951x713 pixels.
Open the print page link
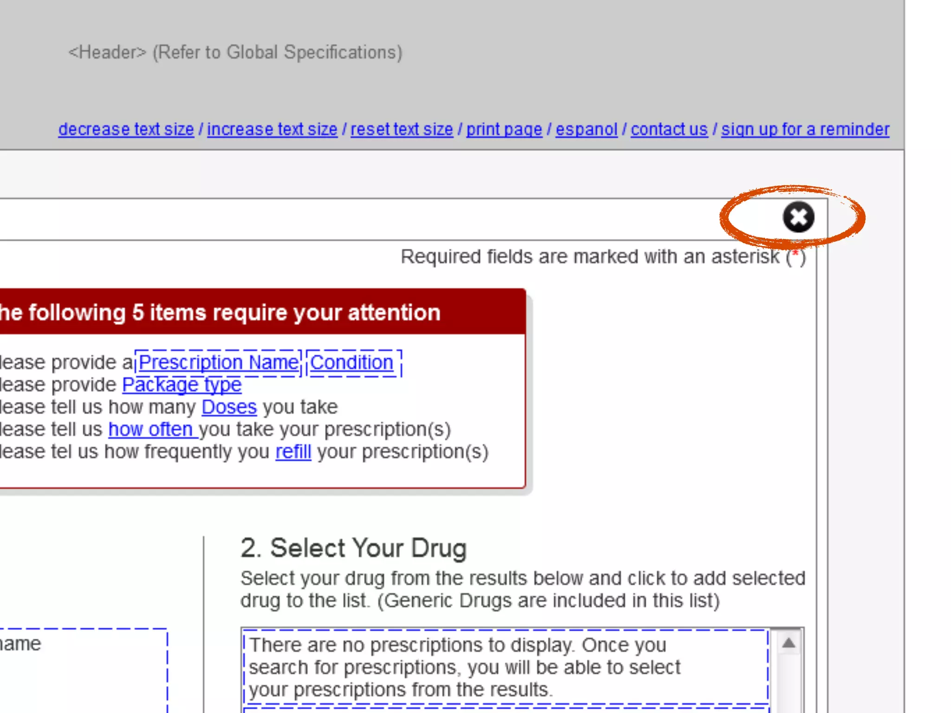coord(504,129)
